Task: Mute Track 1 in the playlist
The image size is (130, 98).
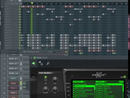Action: [x=20, y=7]
